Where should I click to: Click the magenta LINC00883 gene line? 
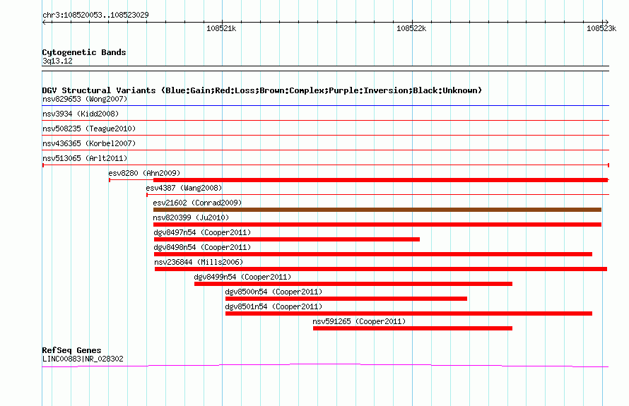point(325,365)
